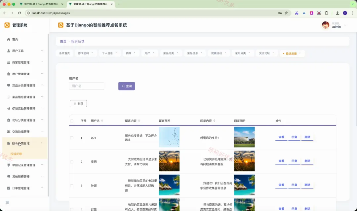357x211 pixels.
Task: Click the admin avatar picture
Action: click(x=326, y=25)
